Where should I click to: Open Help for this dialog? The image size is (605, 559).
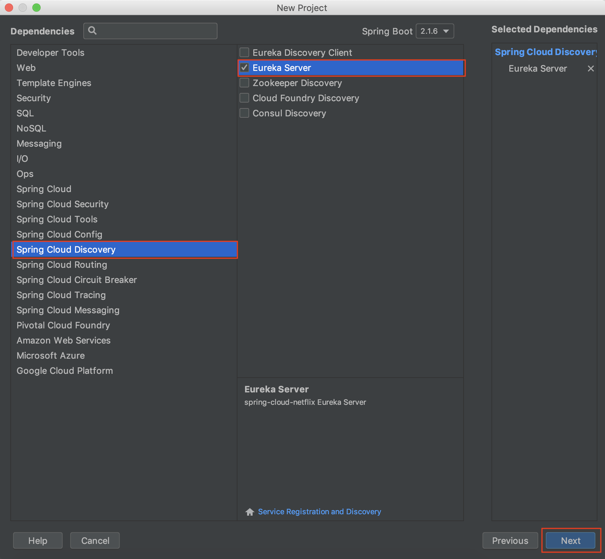[x=38, y=540]
